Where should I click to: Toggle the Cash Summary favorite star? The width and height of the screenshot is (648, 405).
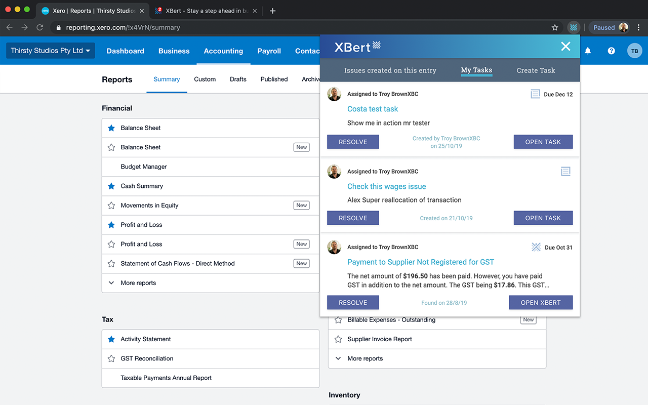(111, 186)
